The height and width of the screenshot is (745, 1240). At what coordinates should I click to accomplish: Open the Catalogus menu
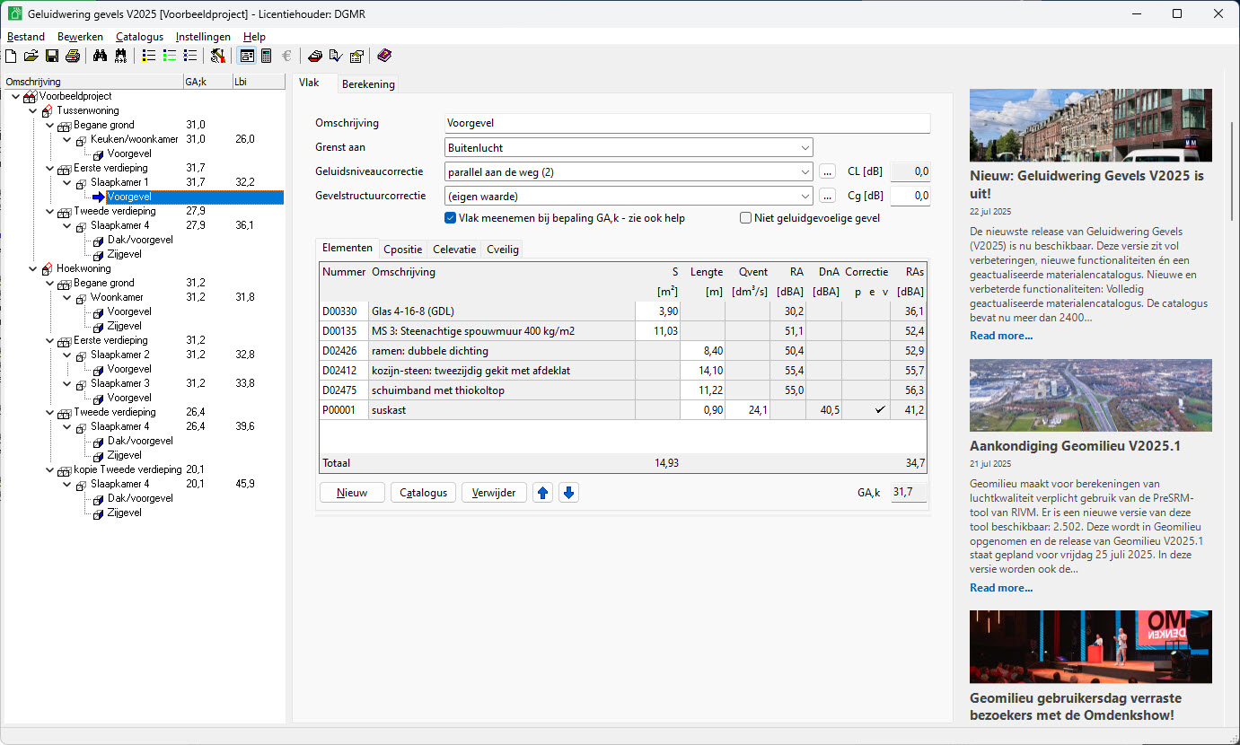tap(139, 37)
